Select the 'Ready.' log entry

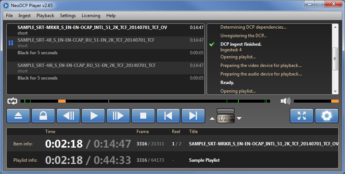pyautogui.click(x=227, y=83)
